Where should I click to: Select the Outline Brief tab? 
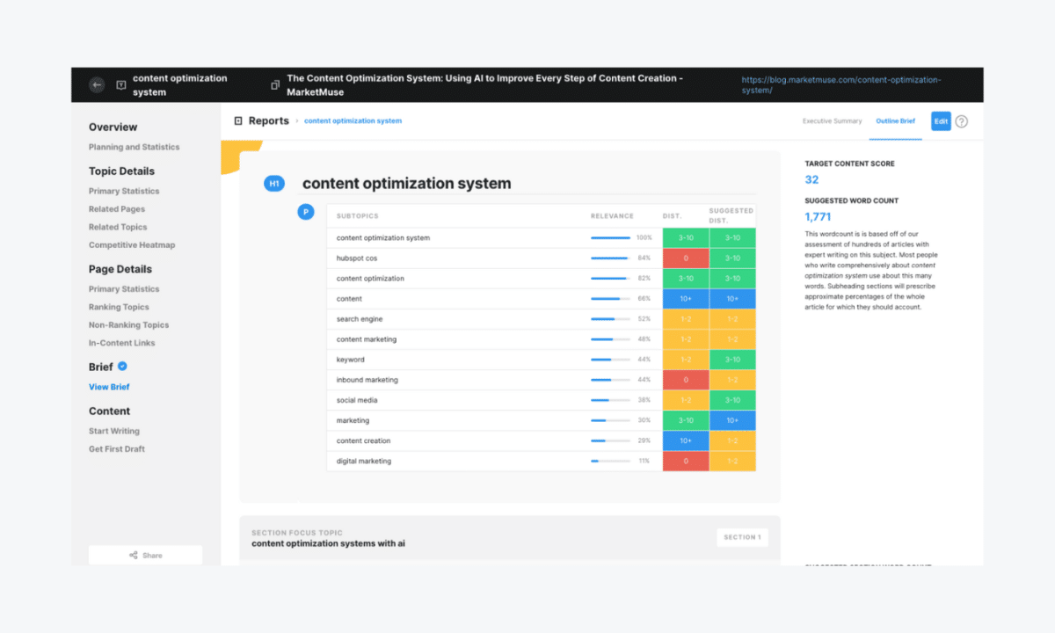pos(895,121)
